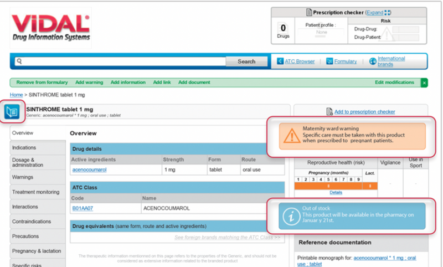Click the orange warning triangle icon
The width and height of the screenshot is (443, 267).
pos(292,136)
